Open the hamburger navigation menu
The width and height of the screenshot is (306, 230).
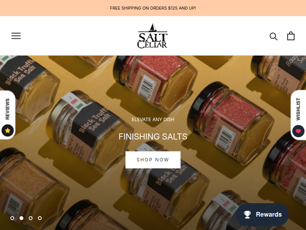(16, 36)
